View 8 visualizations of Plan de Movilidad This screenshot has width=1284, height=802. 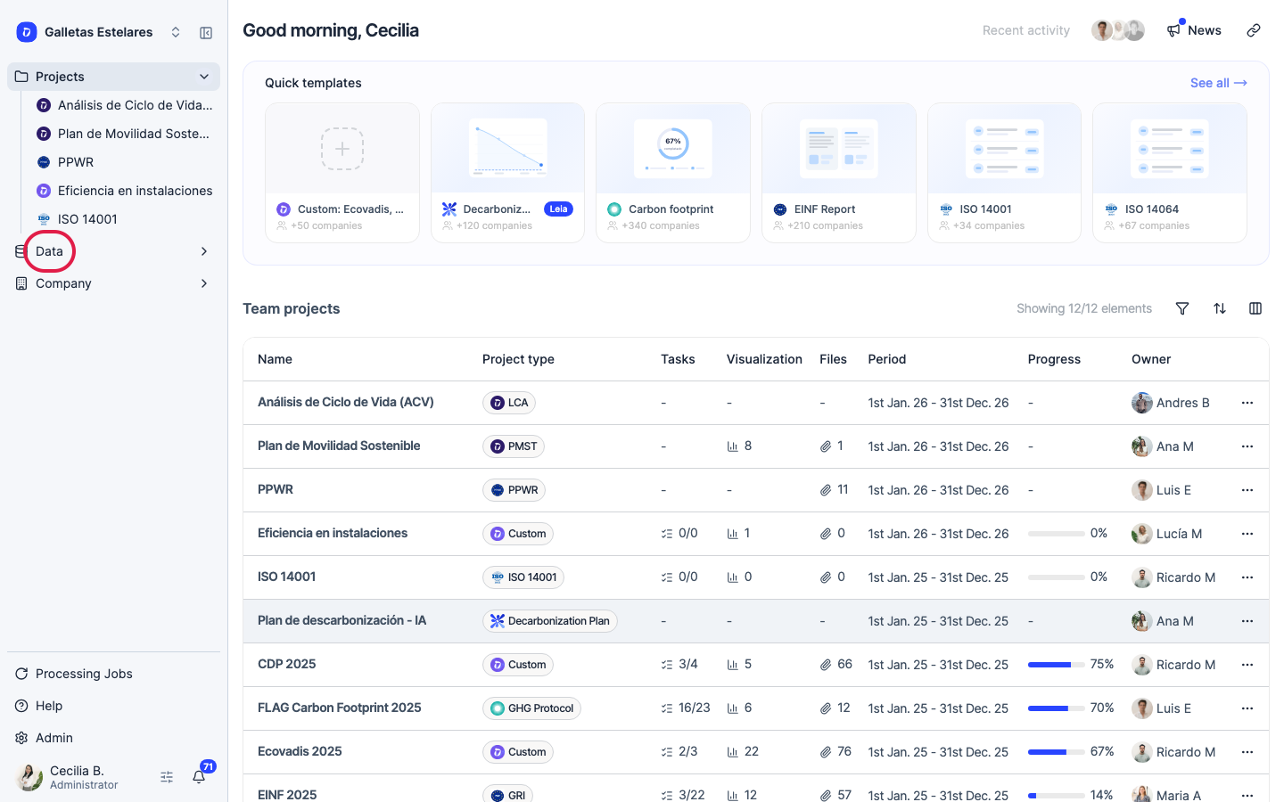click(739, 446)
